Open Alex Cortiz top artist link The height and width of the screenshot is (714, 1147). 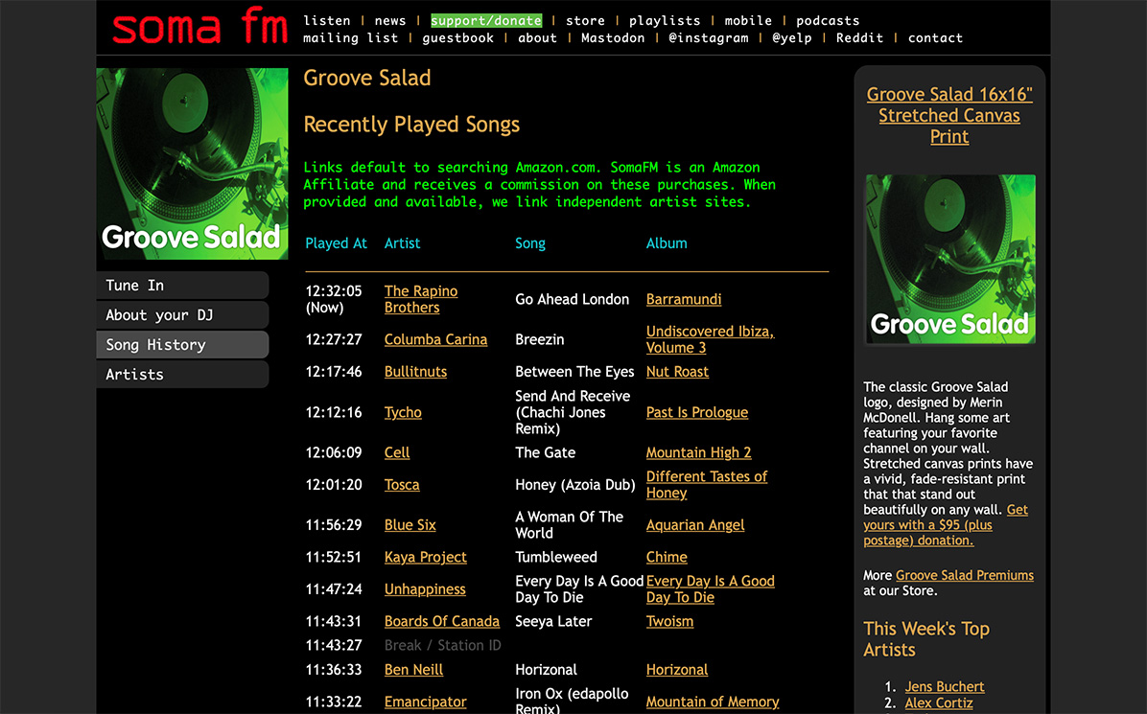point(939,703)
